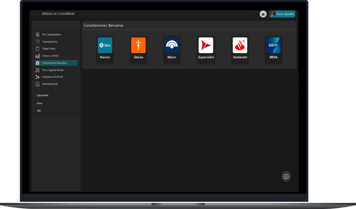Choose the Galicia bank icon
This screenshot has height=209, width=356.
coord(138,45)
